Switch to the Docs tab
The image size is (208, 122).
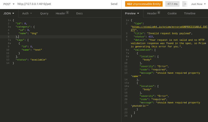[79, 13]
